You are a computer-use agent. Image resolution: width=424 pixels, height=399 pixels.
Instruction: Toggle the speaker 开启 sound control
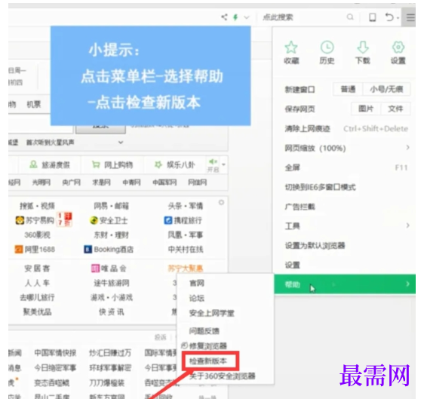click(213, 165)
